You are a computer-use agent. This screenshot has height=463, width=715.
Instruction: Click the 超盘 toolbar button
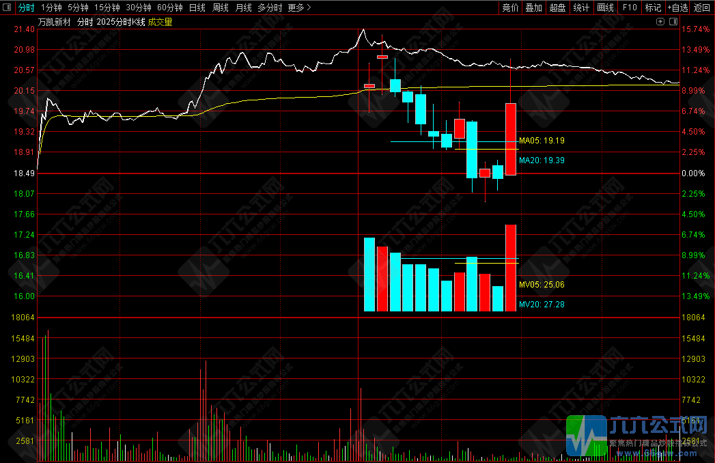click(557, 8)
